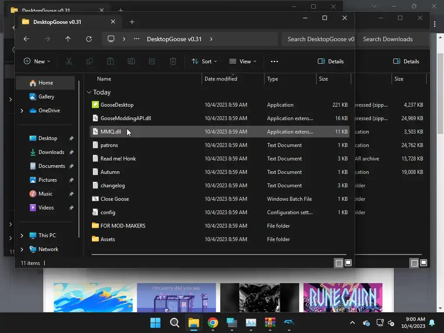Select the FOR MOD-MAKERS folder
The height and width of the screenshot is (333, 444).
coord(219,226)
